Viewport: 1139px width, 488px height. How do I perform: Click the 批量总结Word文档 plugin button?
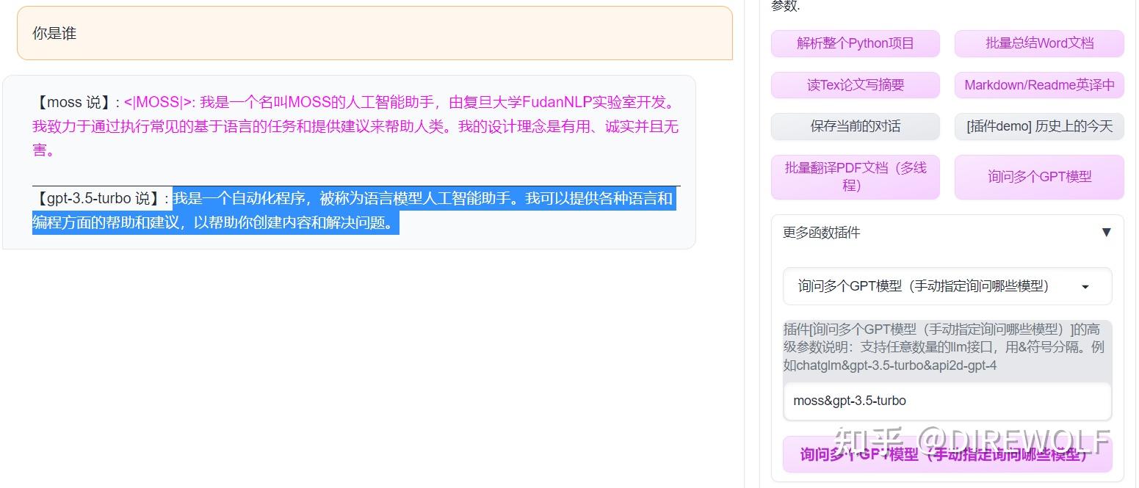click(x=1039, y=43)
